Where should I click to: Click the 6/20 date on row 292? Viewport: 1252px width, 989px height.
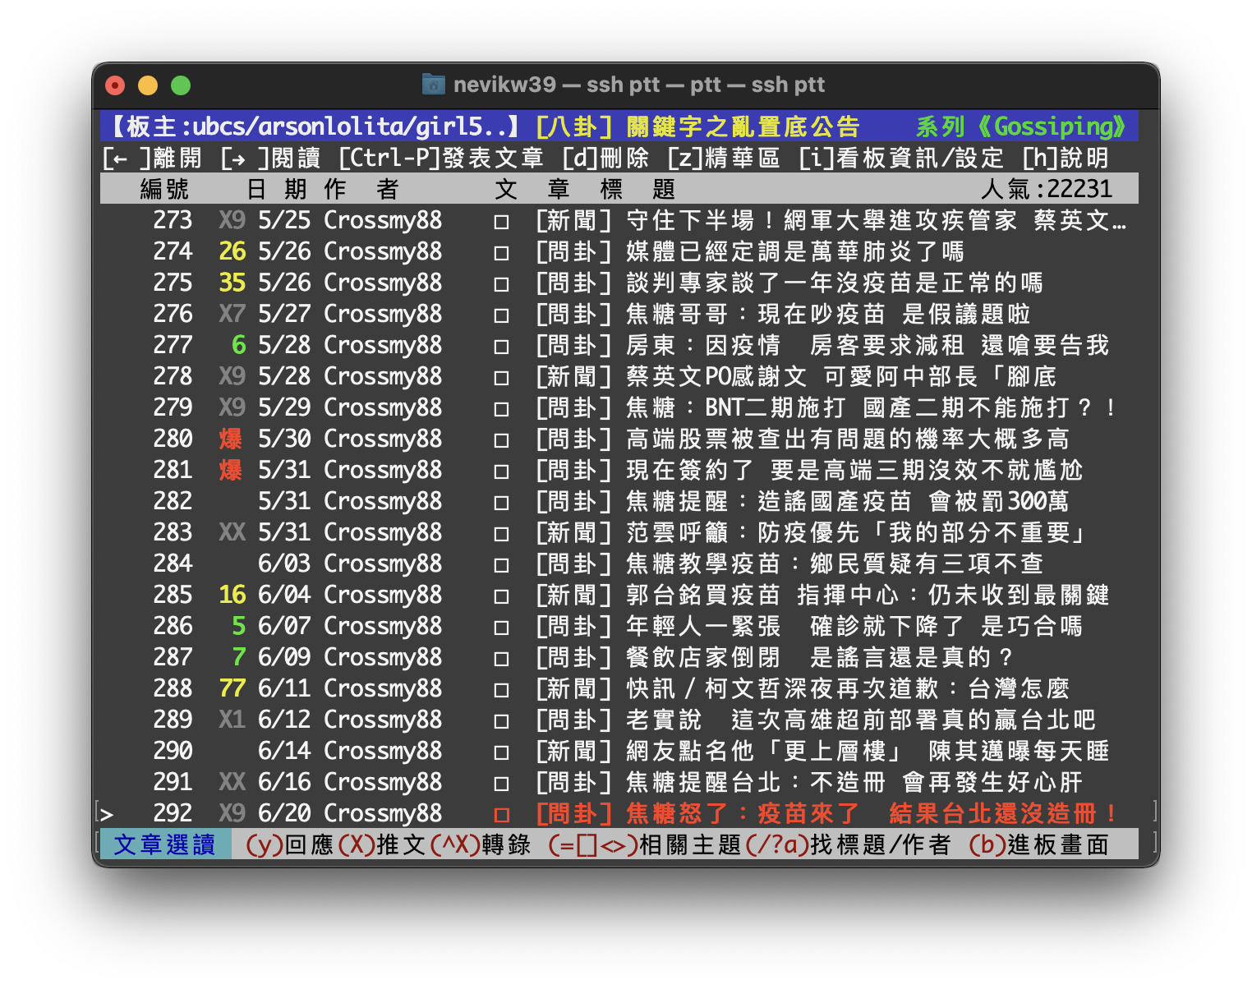coord(284,813)
